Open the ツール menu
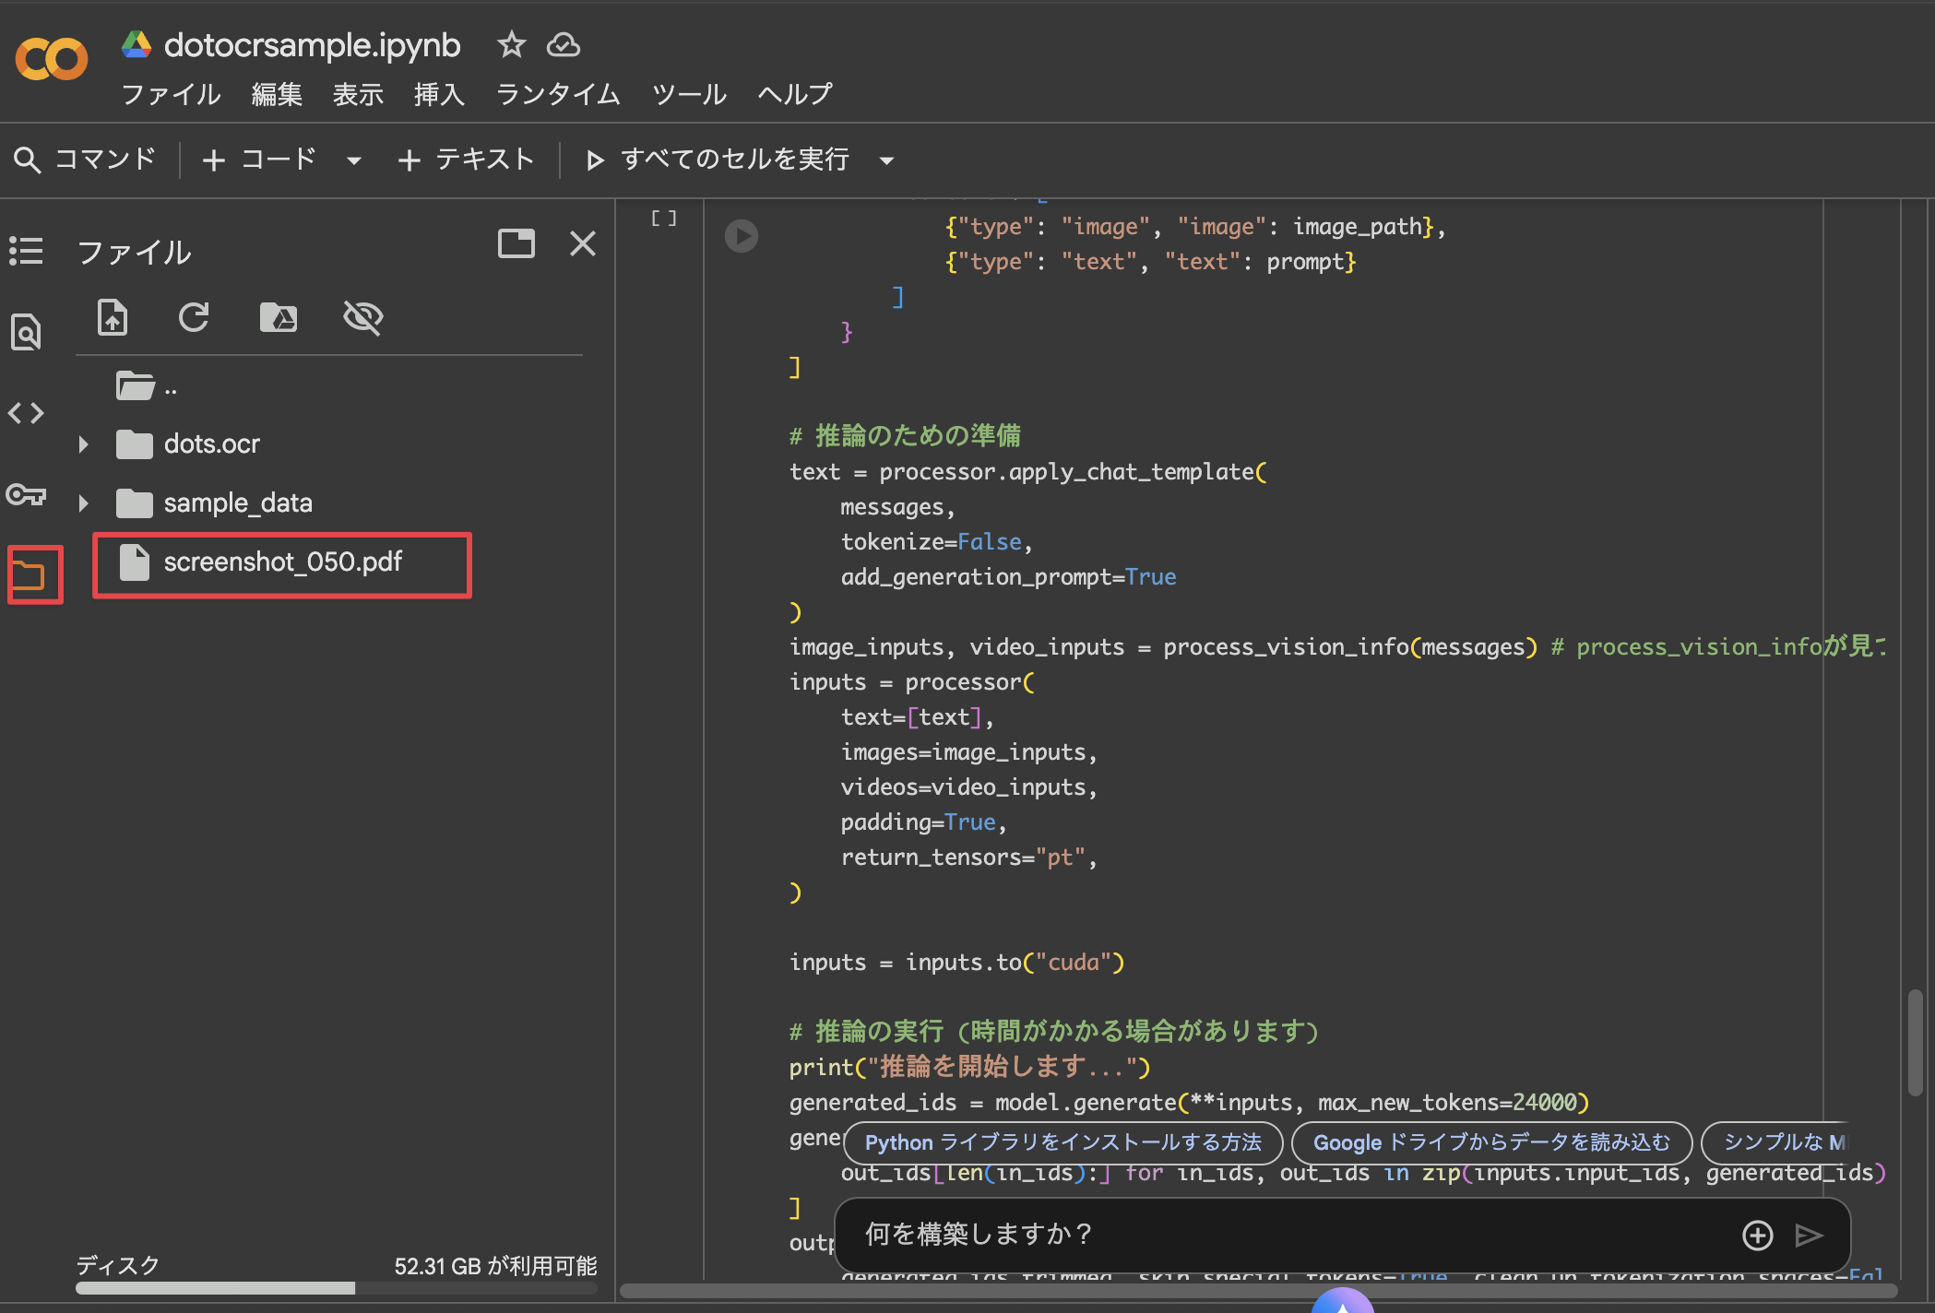 (x=689, y=94)
